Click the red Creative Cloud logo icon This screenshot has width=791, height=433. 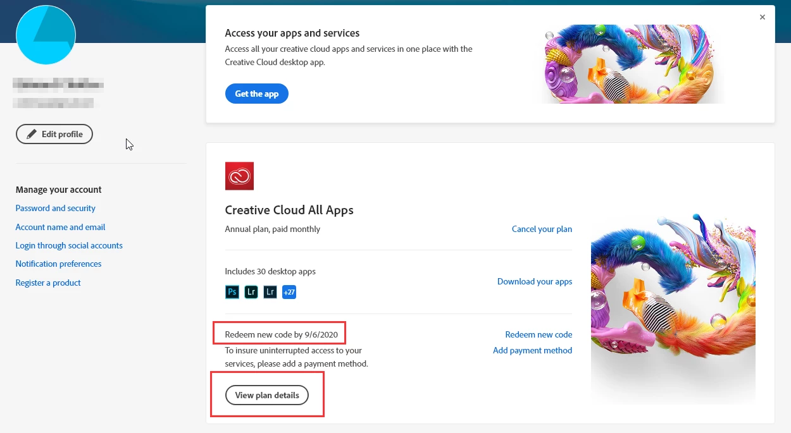pyautogui.click(x=239, y=176)
